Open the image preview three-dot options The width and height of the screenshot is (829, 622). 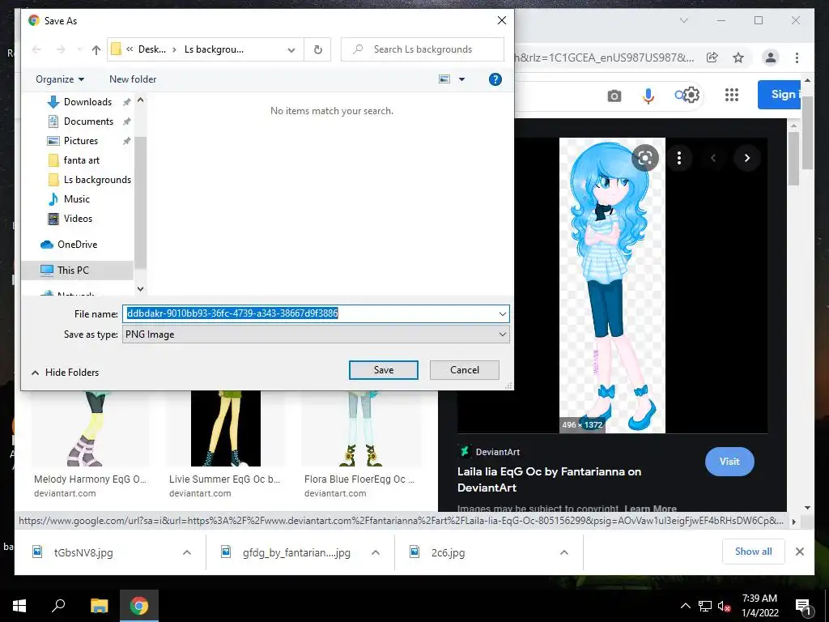pos(679,158)
